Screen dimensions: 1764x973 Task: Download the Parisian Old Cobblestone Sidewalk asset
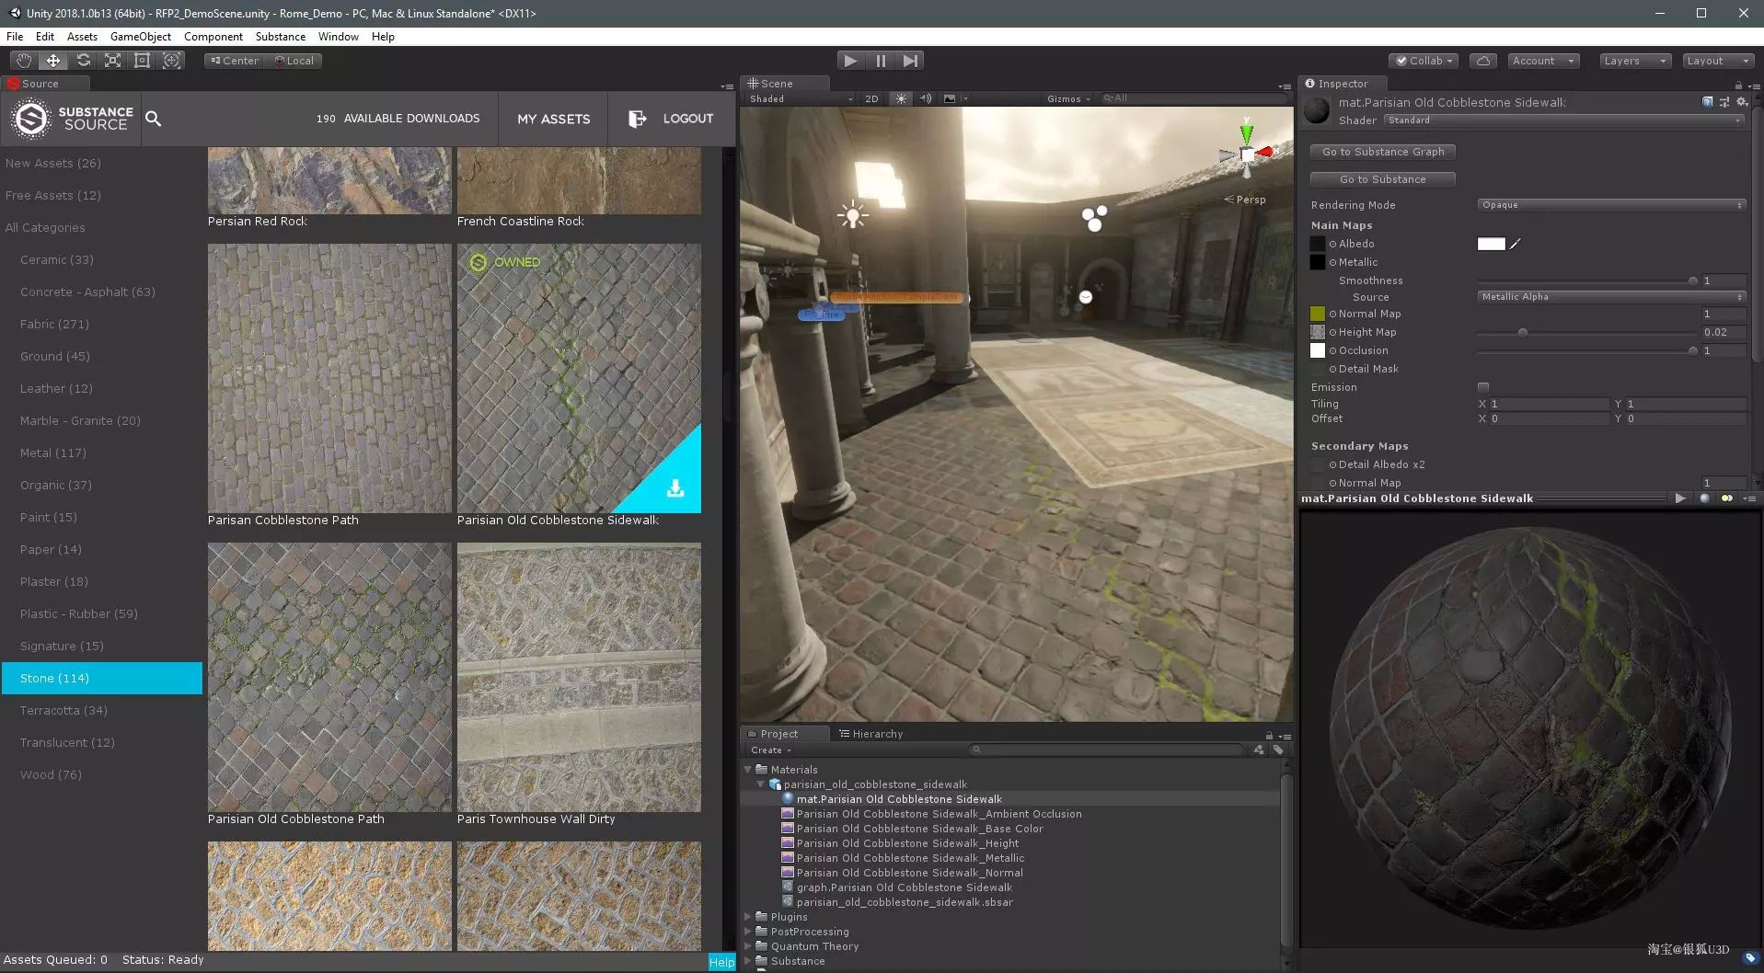[675, 488]
